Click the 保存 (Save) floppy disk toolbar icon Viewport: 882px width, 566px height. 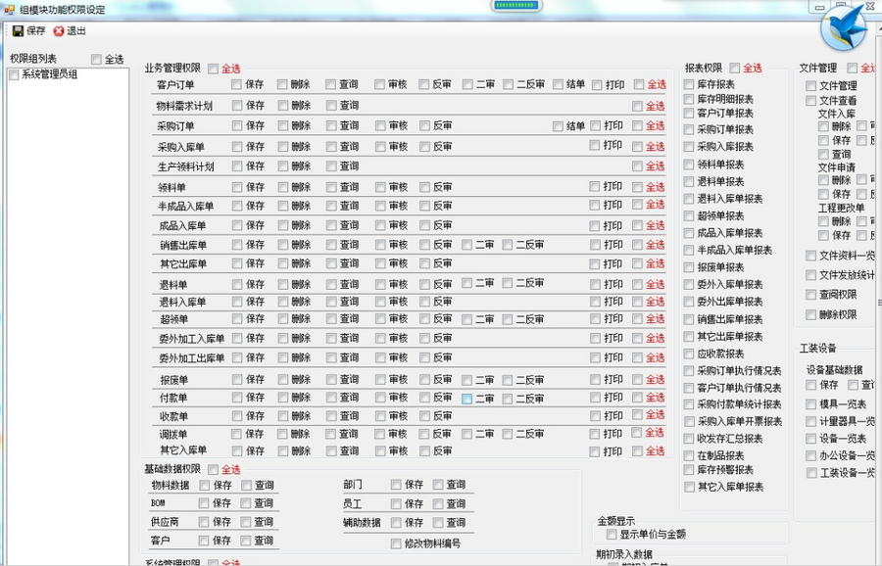(18, 30)
